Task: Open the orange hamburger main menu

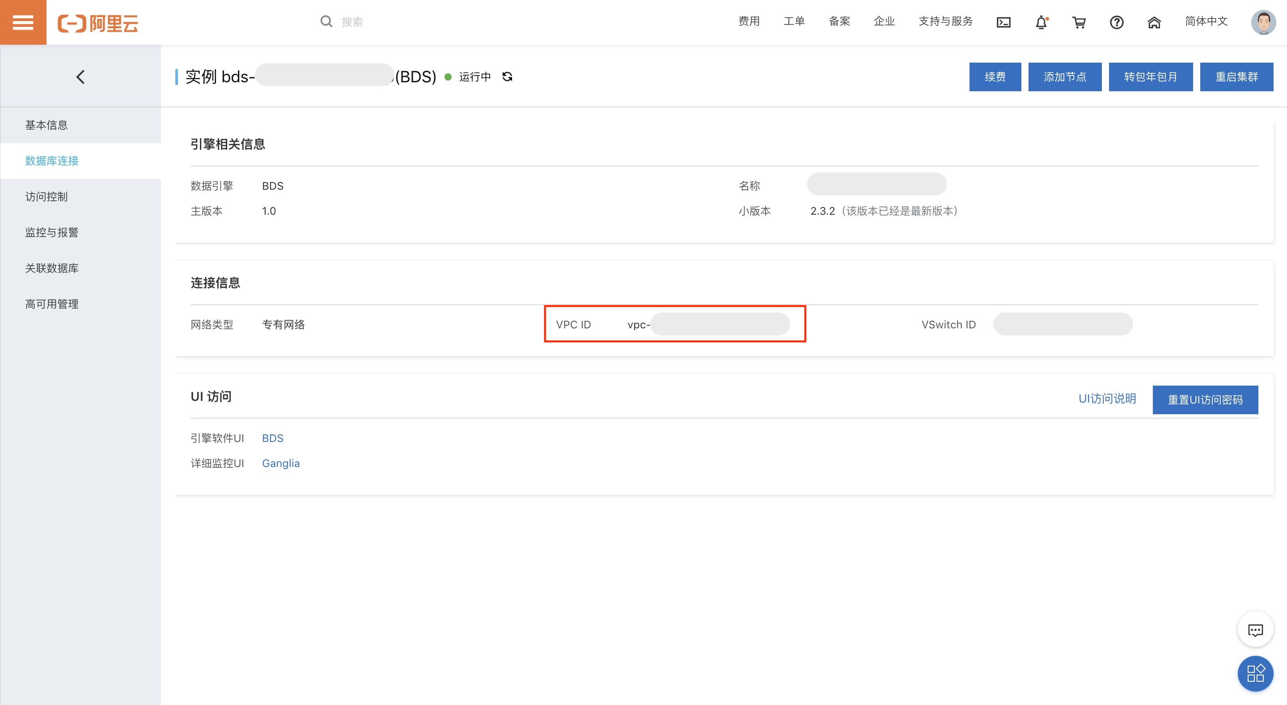Action: (x=23, y=22)
